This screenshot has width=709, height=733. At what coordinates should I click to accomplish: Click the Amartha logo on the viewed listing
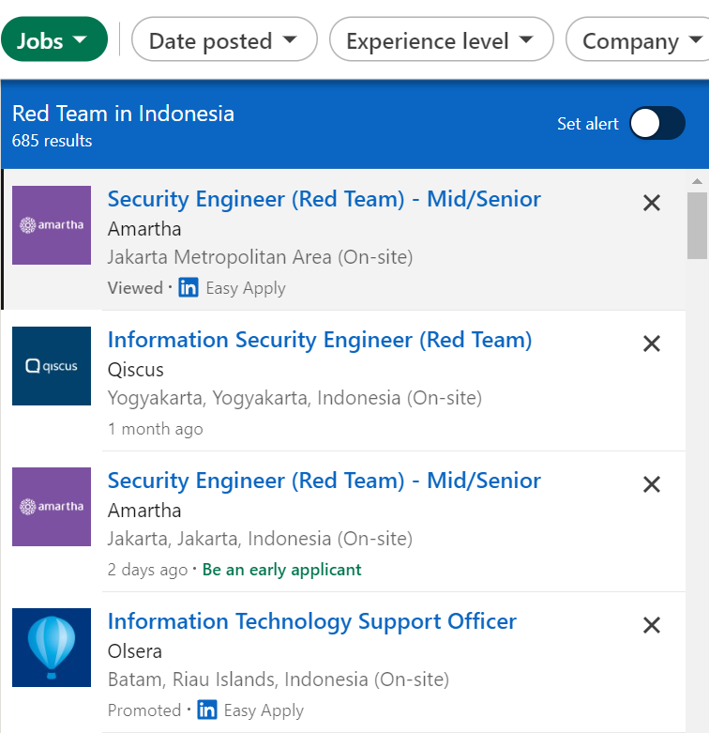point(52,225)
